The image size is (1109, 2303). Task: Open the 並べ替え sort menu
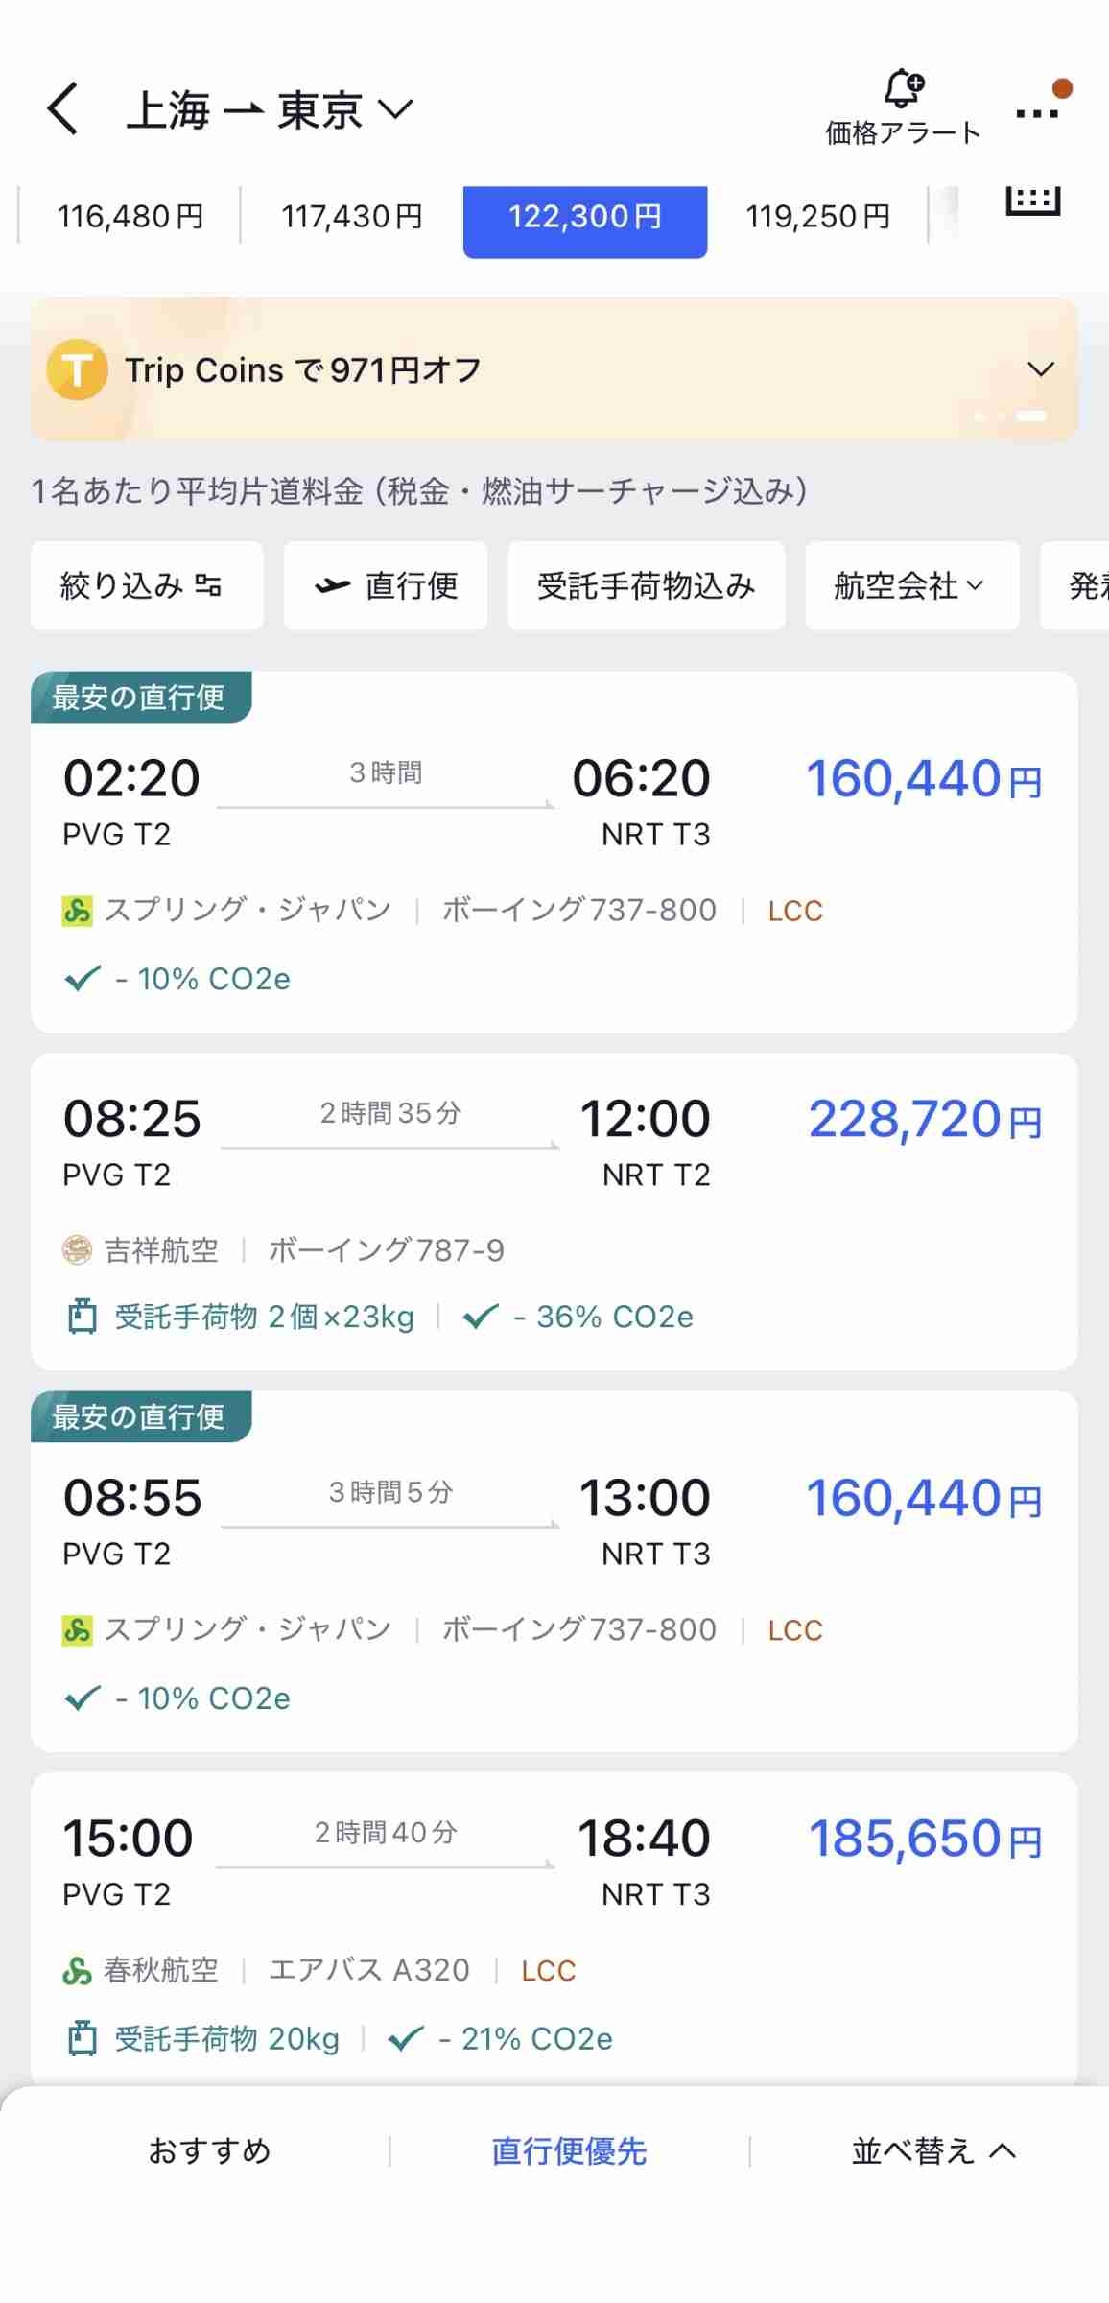[x=932, y=2150]
